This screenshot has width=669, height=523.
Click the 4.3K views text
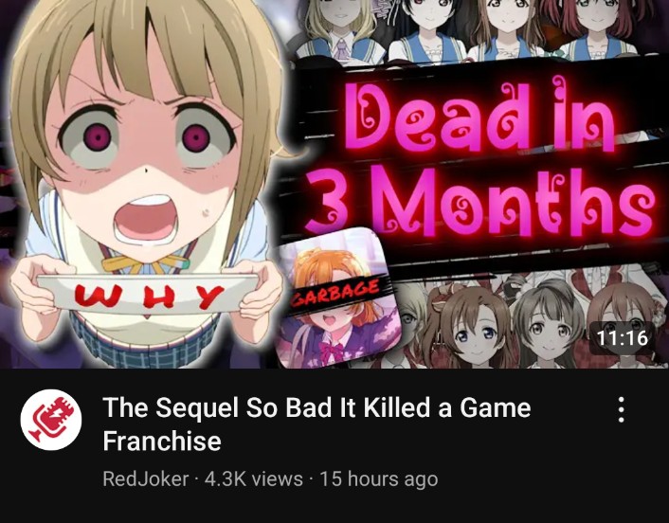click(253, 478)
